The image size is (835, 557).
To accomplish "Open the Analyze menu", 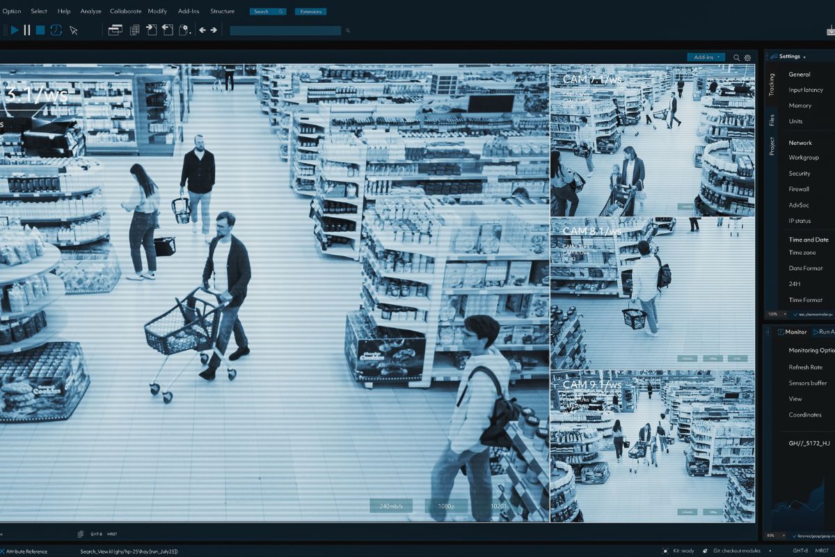I will pyautogui.click(x=90, y=11).
